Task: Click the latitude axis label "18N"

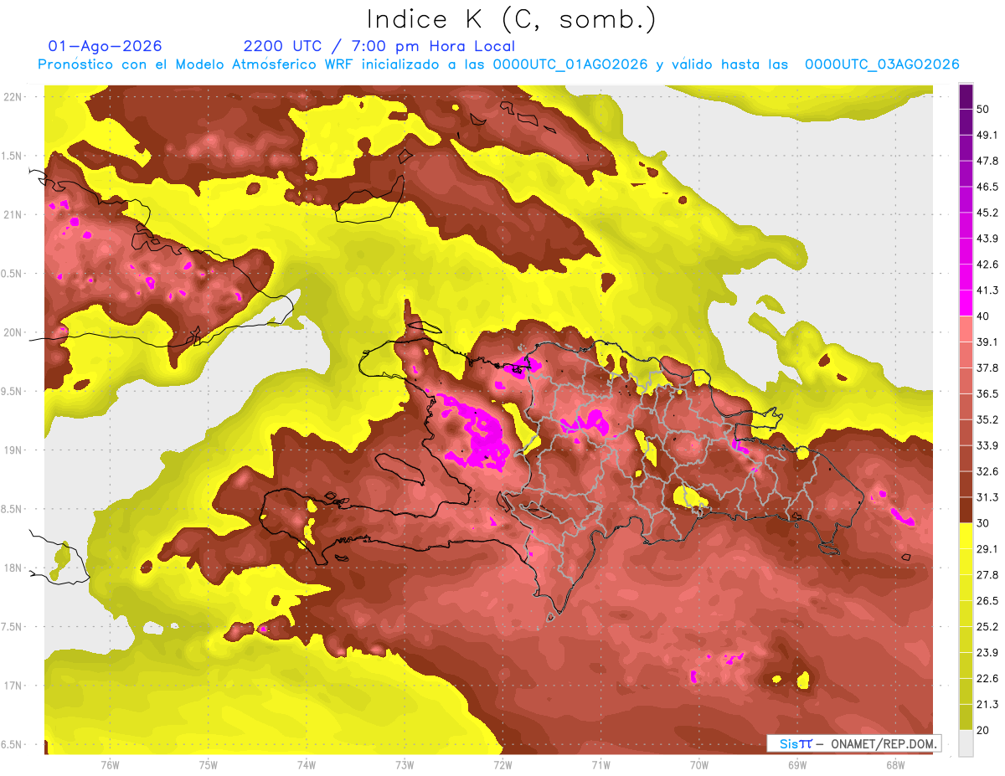Action: tap(13, 568)
